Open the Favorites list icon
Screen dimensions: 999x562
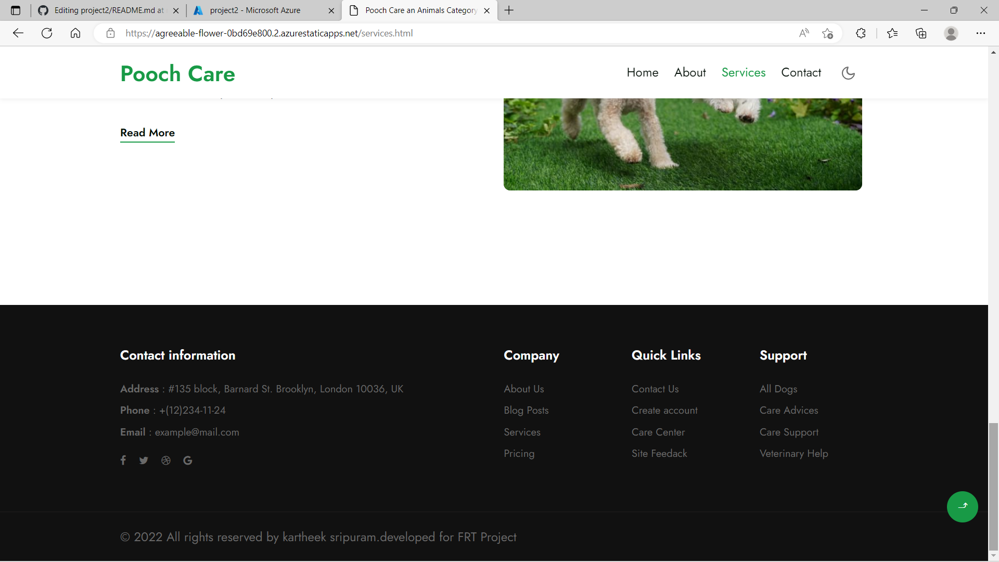(x=893, y=33)
